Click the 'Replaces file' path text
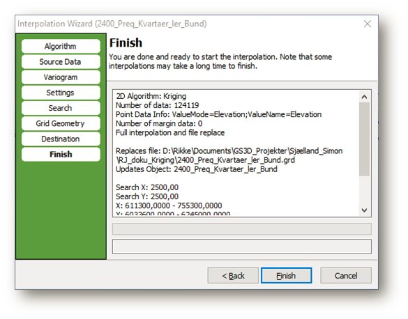This screenshot has width=408, height=319. coord(229,155)
